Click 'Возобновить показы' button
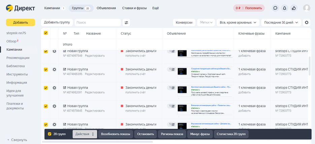The height and width of the screenshot is (144, 315). pyautogui.click(x=116, y=134)
